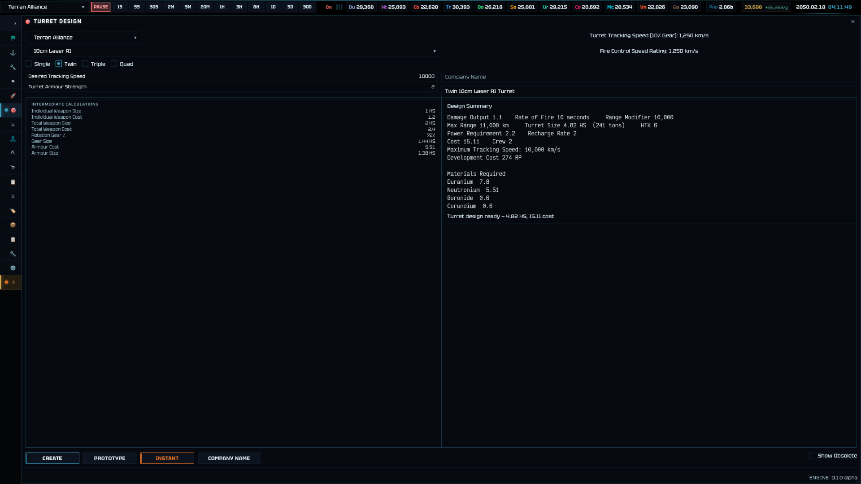The height and width of the screenshot is (484, 861).
Task: Select the 5S time increment
Action: pos(137,7)
